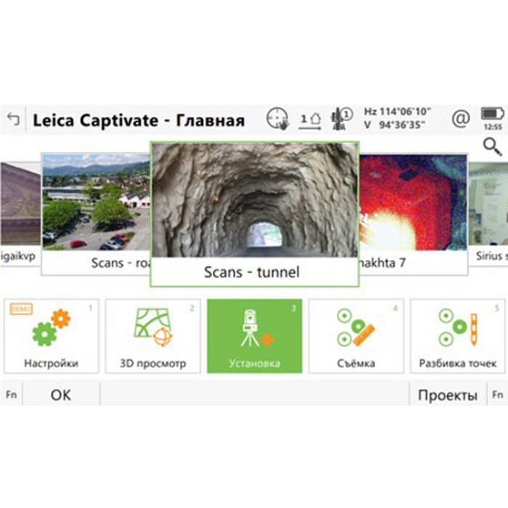Select the shakhta 7 project thumbnail
Viewport: 508px width, 508px height.
pos(414,214)
